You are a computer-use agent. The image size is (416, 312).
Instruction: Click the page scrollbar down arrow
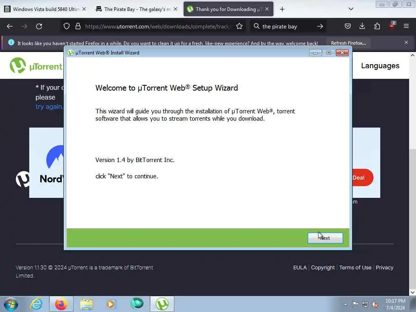(x=412, y=292)
